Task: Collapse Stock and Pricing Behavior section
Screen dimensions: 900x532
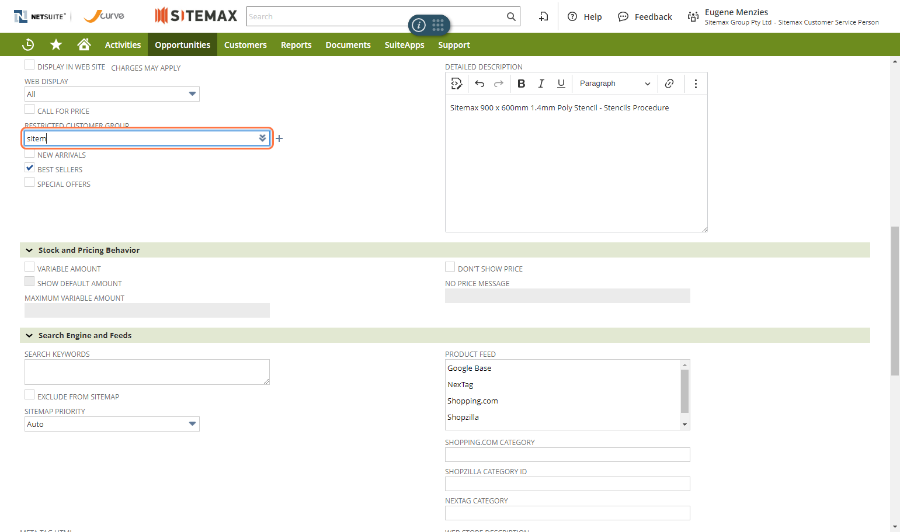Action: pyautogui.click(x=29, y=250)
